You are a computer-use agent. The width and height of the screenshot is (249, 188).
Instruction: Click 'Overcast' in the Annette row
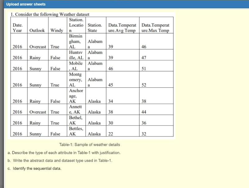(38, 112)
